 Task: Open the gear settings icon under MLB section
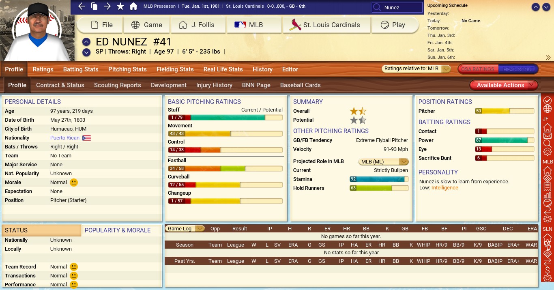548,219
